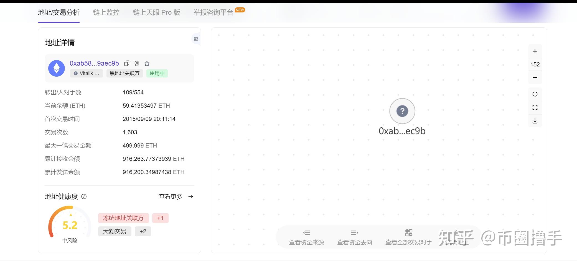Click the 地址详情 heading
This screenshot has width=577, height=261.
click(x=60, y=43)
